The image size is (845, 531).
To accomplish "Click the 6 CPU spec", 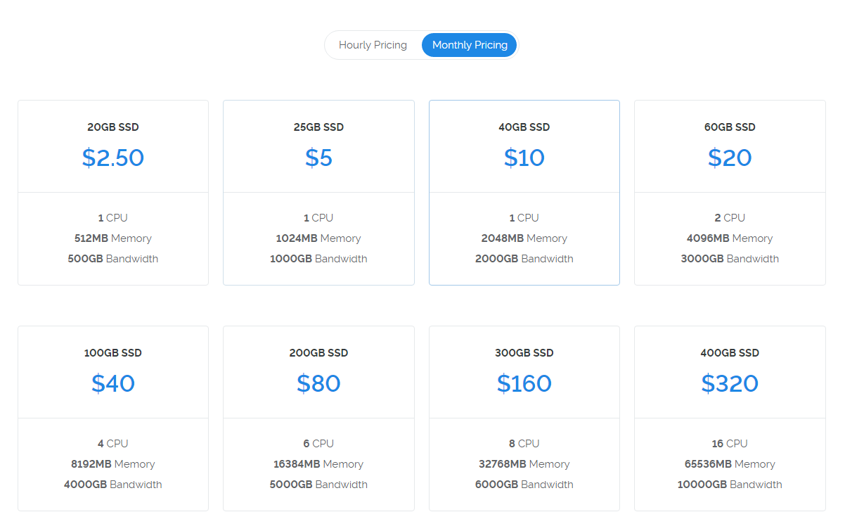I will click(318, 444).
